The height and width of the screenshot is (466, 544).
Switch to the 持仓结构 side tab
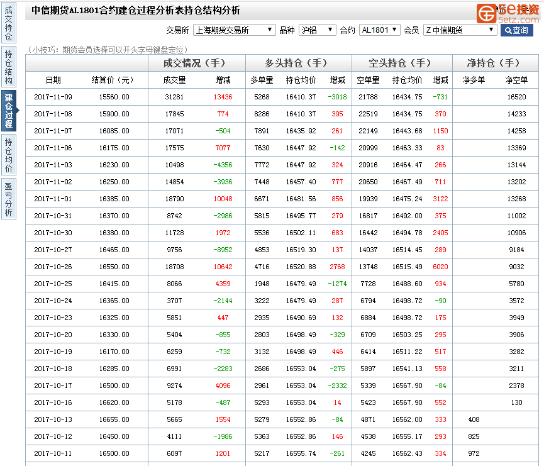pos(9,67)
